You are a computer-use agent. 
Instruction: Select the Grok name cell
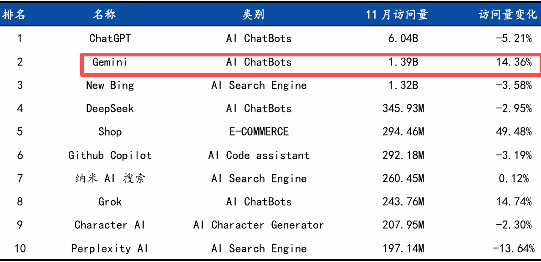pos(110,202)
